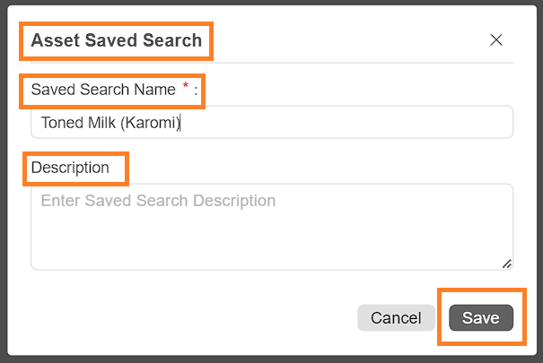Click the Saved Search Name label

tap(103, 90)
